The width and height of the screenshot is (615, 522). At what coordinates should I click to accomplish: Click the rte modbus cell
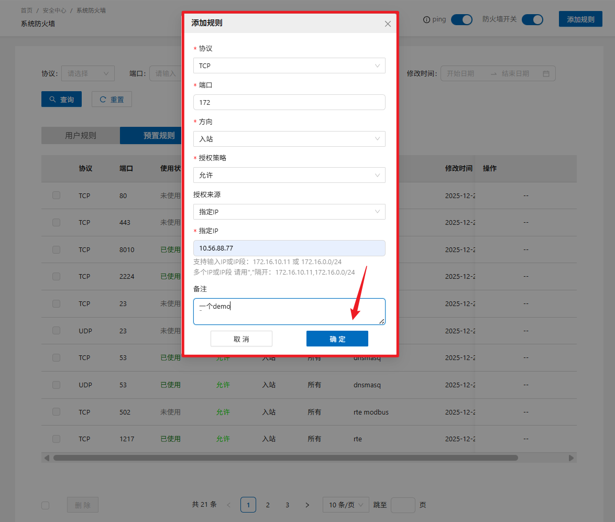click(371, 412)
